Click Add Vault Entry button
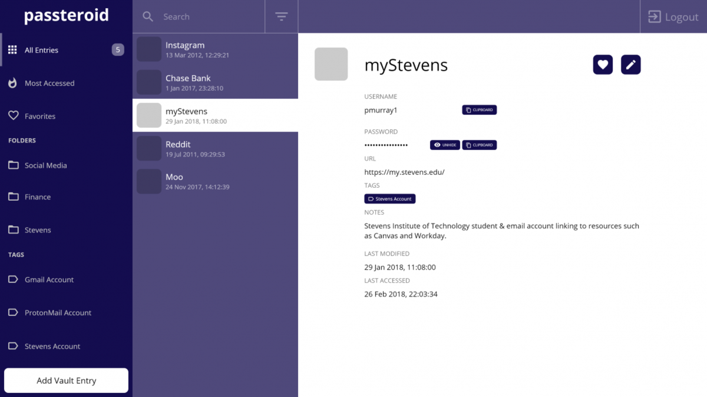 (x=66, y=381)
